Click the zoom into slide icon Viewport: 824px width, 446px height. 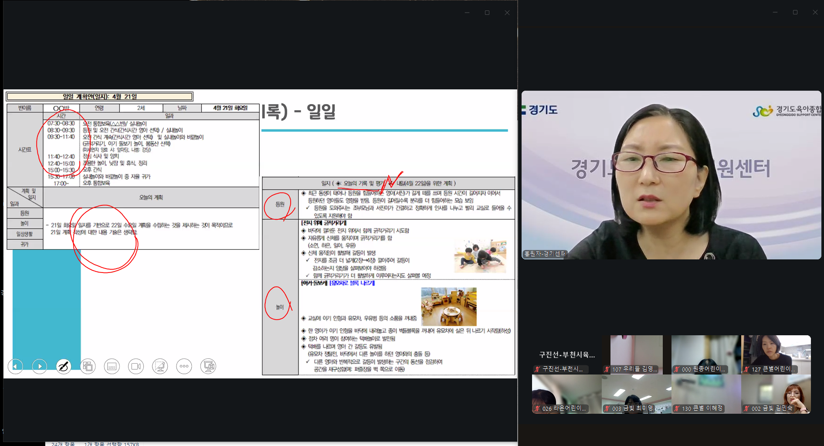160,366
